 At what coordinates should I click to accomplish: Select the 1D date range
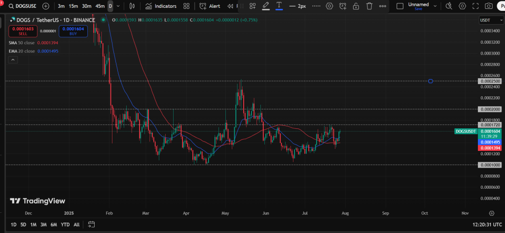pyautogui.click(x=13, y=225)
